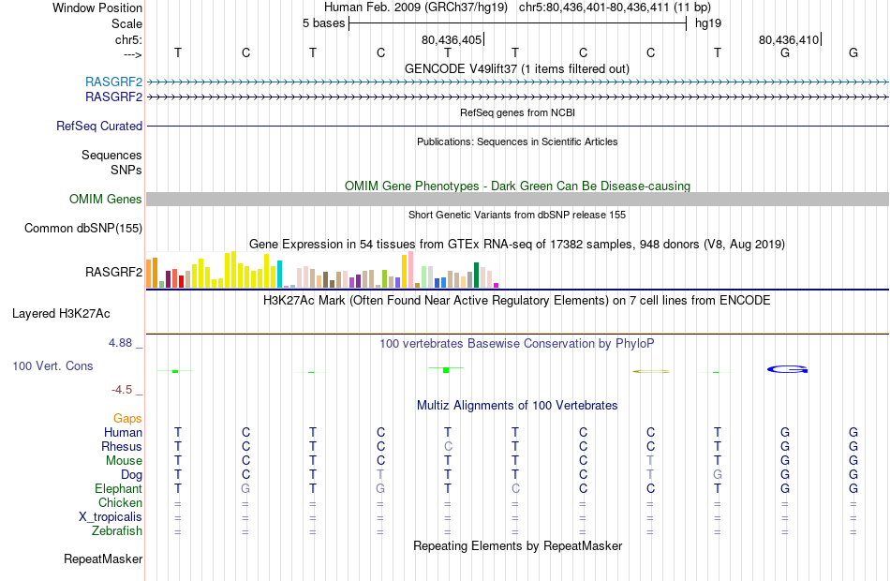The width and height of the screenshot is (890, 581).
Task: Click the 4.88 PhyloP upper scale value
Action: click(x=120, y=343)
